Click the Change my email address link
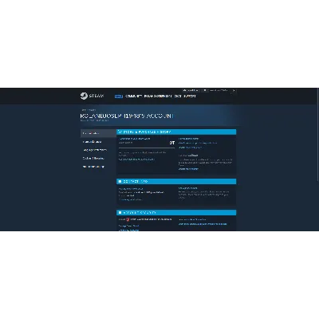The width and height of the screenshot is (319, 319). pyautogui.click(x=130, y=199)
